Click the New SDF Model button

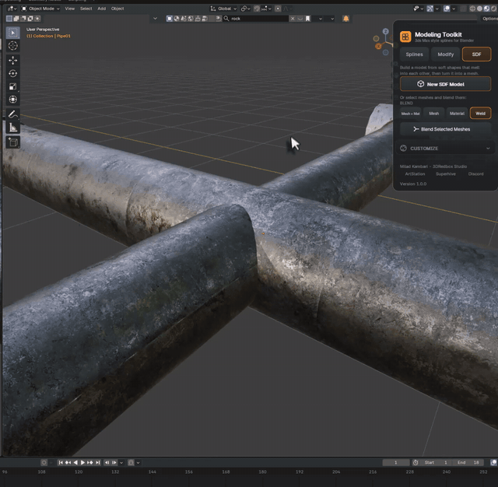[x=445, y=84]
